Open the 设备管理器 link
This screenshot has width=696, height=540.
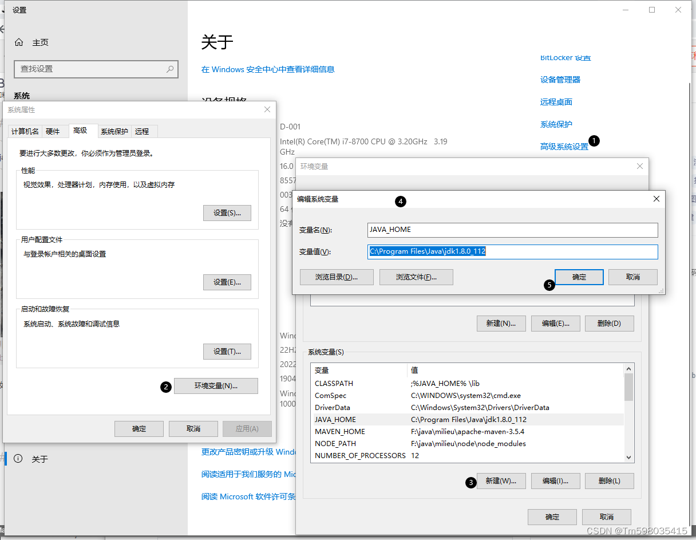point(560,80)
